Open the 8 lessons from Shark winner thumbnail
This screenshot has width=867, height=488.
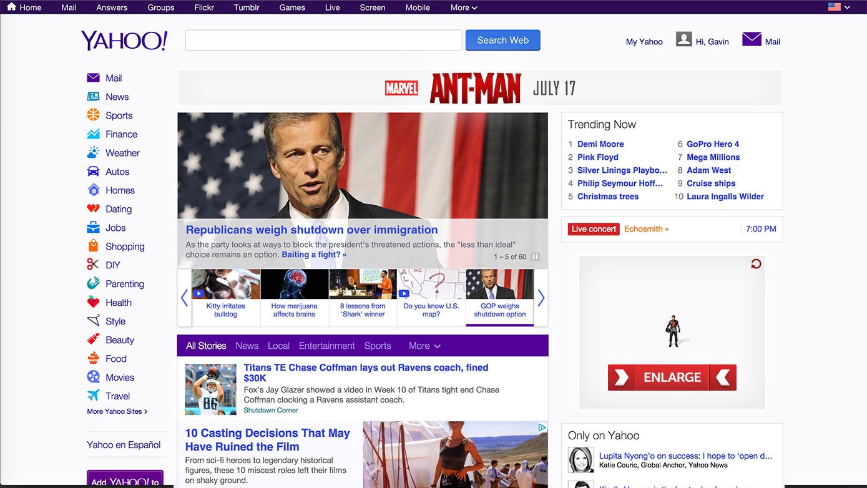click(x=363, y=298)
